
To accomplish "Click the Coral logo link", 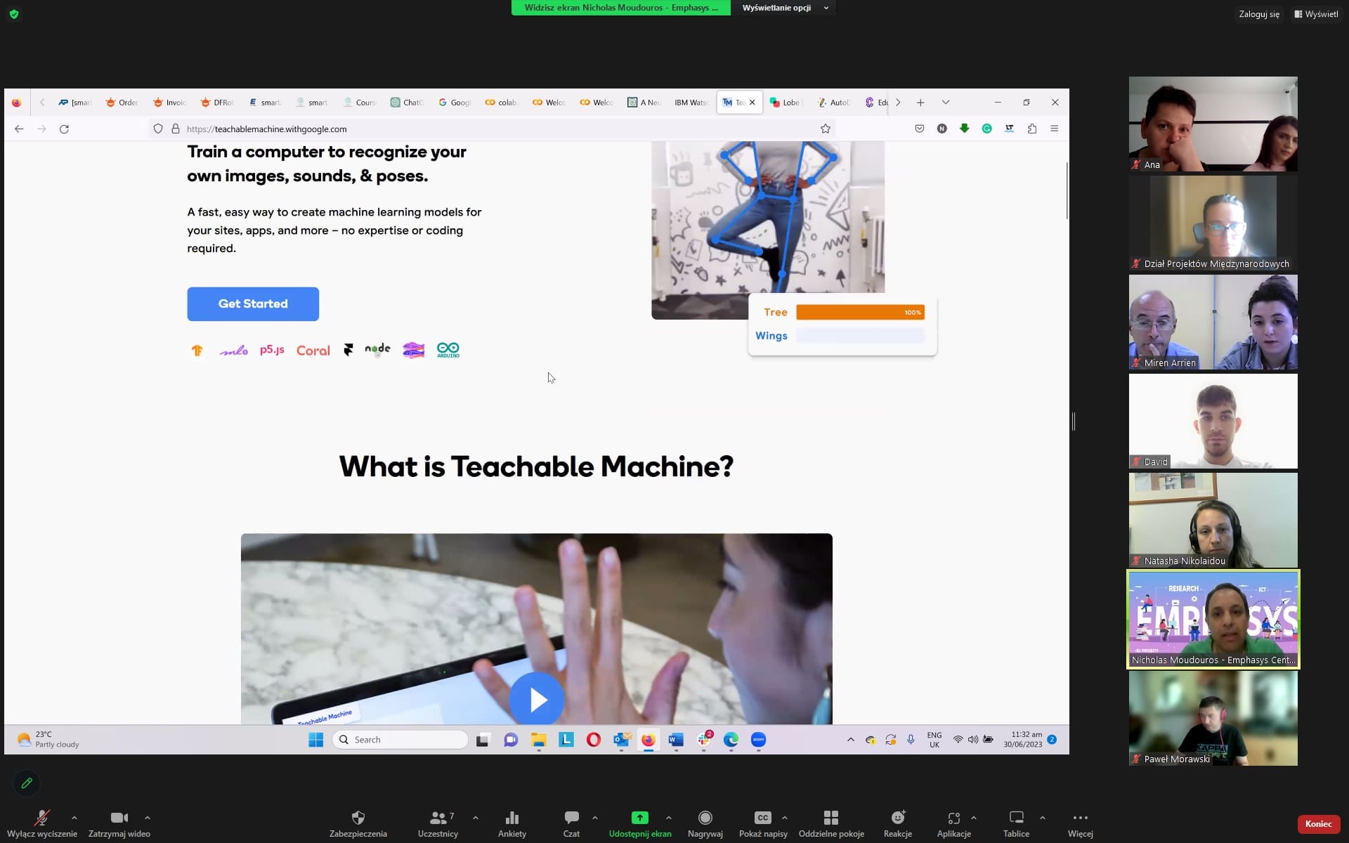I will pyautogui.click(x=313, y=350).
